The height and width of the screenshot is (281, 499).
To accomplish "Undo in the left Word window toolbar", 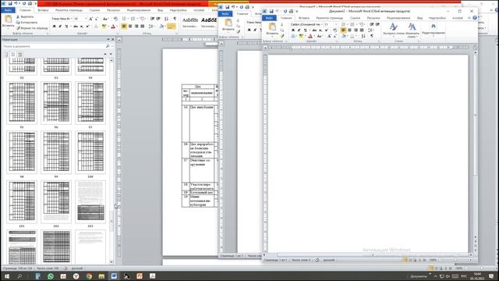I will coord(16,3).
